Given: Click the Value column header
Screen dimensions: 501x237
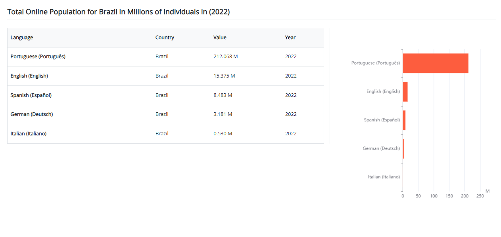Looking at the screenshot, I should (x=220, y=38).
